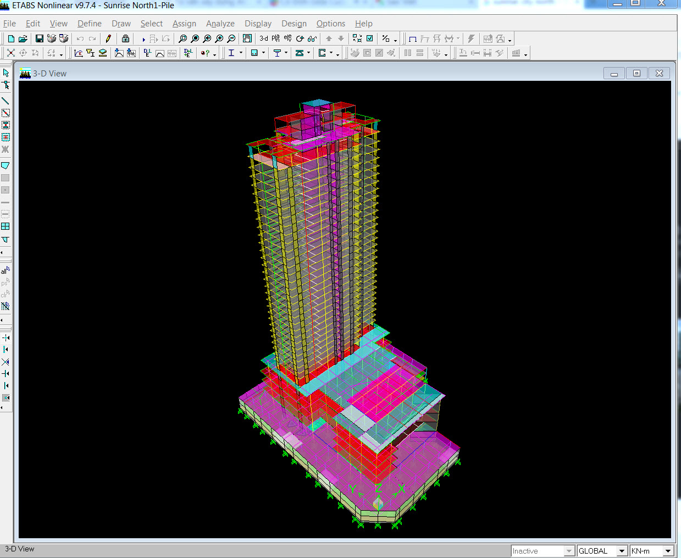Open the Analyze menu

[220, 24]
